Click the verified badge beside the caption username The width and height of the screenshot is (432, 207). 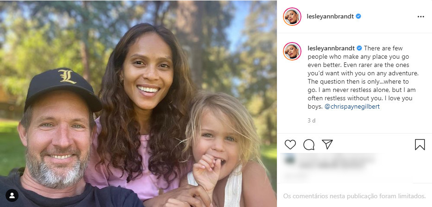click(359, 48)
